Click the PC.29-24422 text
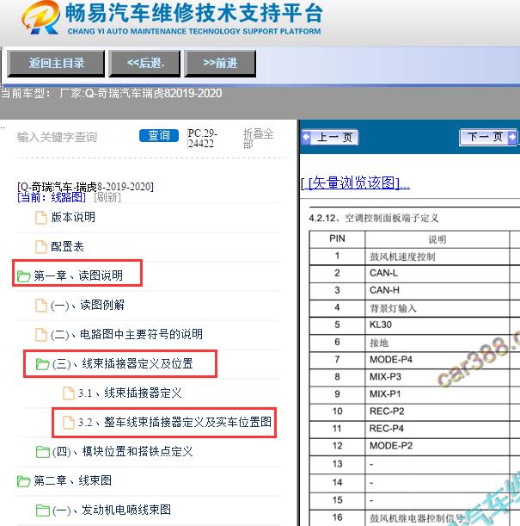This screenshot has height=526, width=520. pos(203,139)
